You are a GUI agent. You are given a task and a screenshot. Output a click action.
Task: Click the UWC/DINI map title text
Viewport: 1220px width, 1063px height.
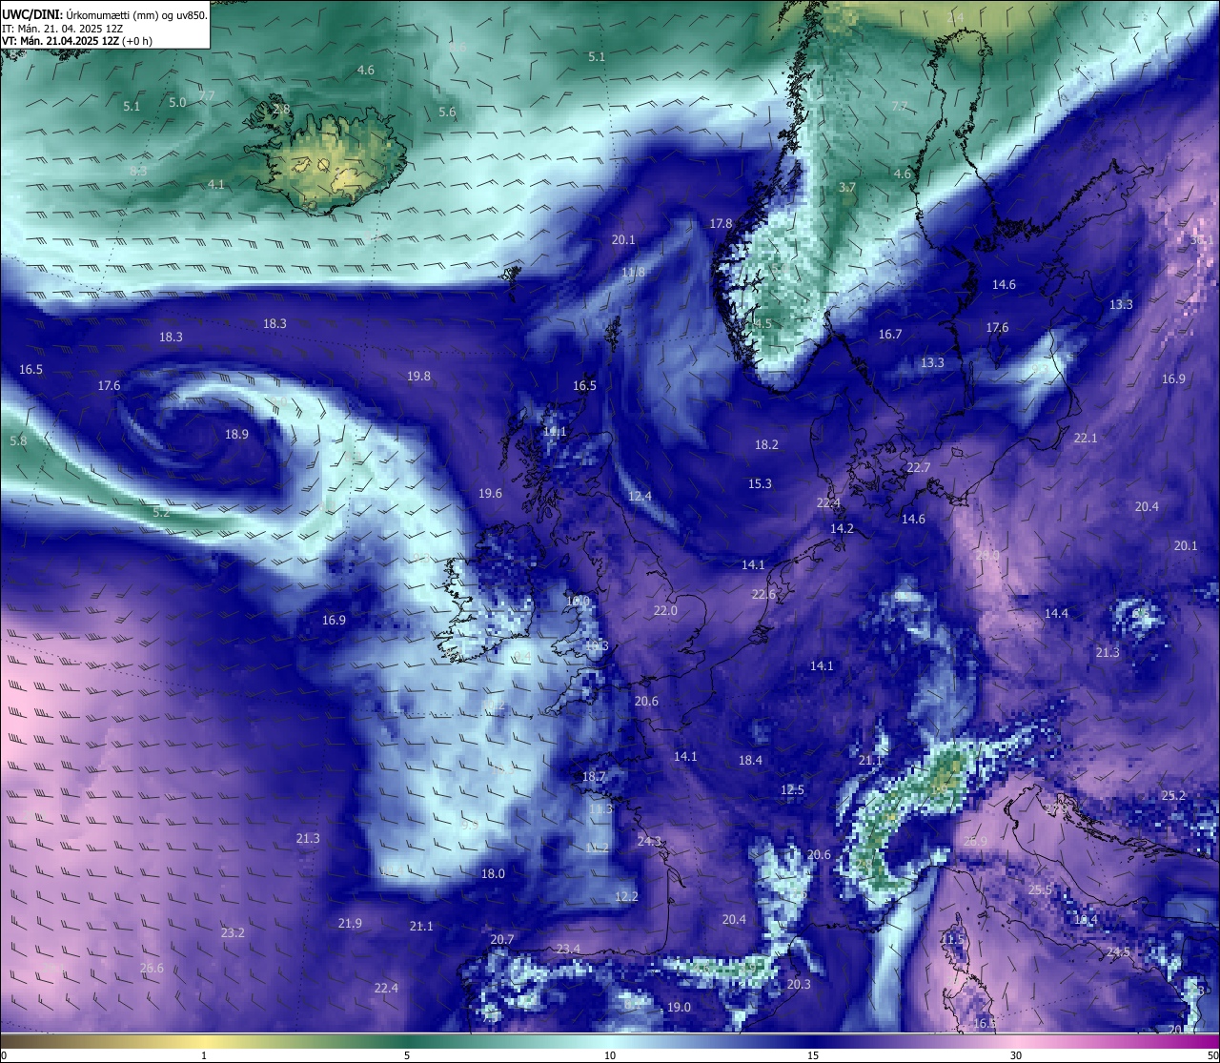[x=104, y=15]
